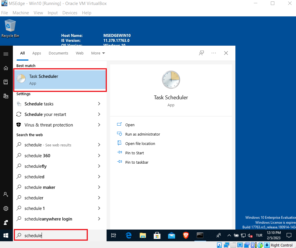Click the search box containing 'schedule'
296x248 pixels.
[x=51, y=235]
